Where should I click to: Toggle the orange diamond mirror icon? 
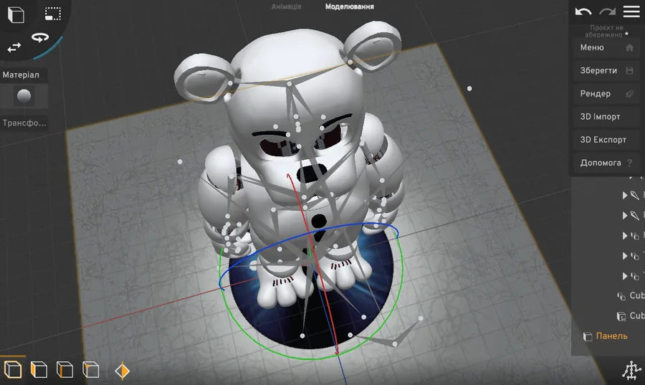pyautogui.click(x=122, y=371)
